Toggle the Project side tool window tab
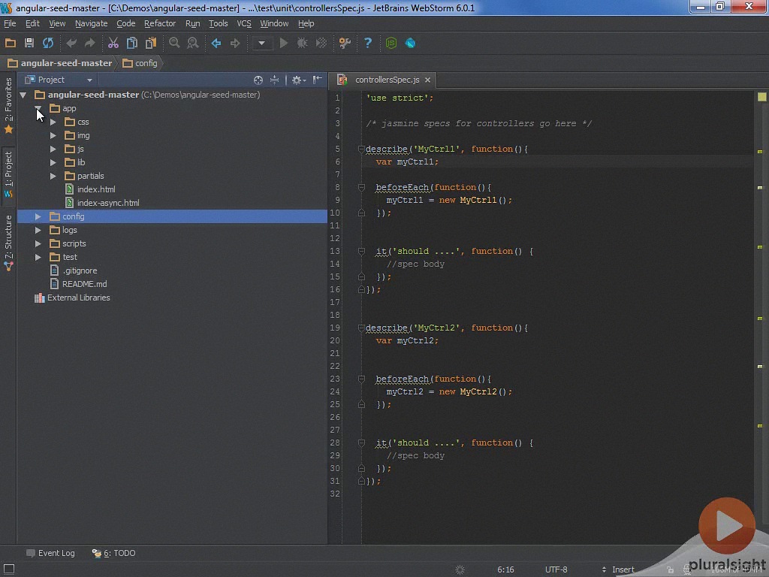 [8, 174]
